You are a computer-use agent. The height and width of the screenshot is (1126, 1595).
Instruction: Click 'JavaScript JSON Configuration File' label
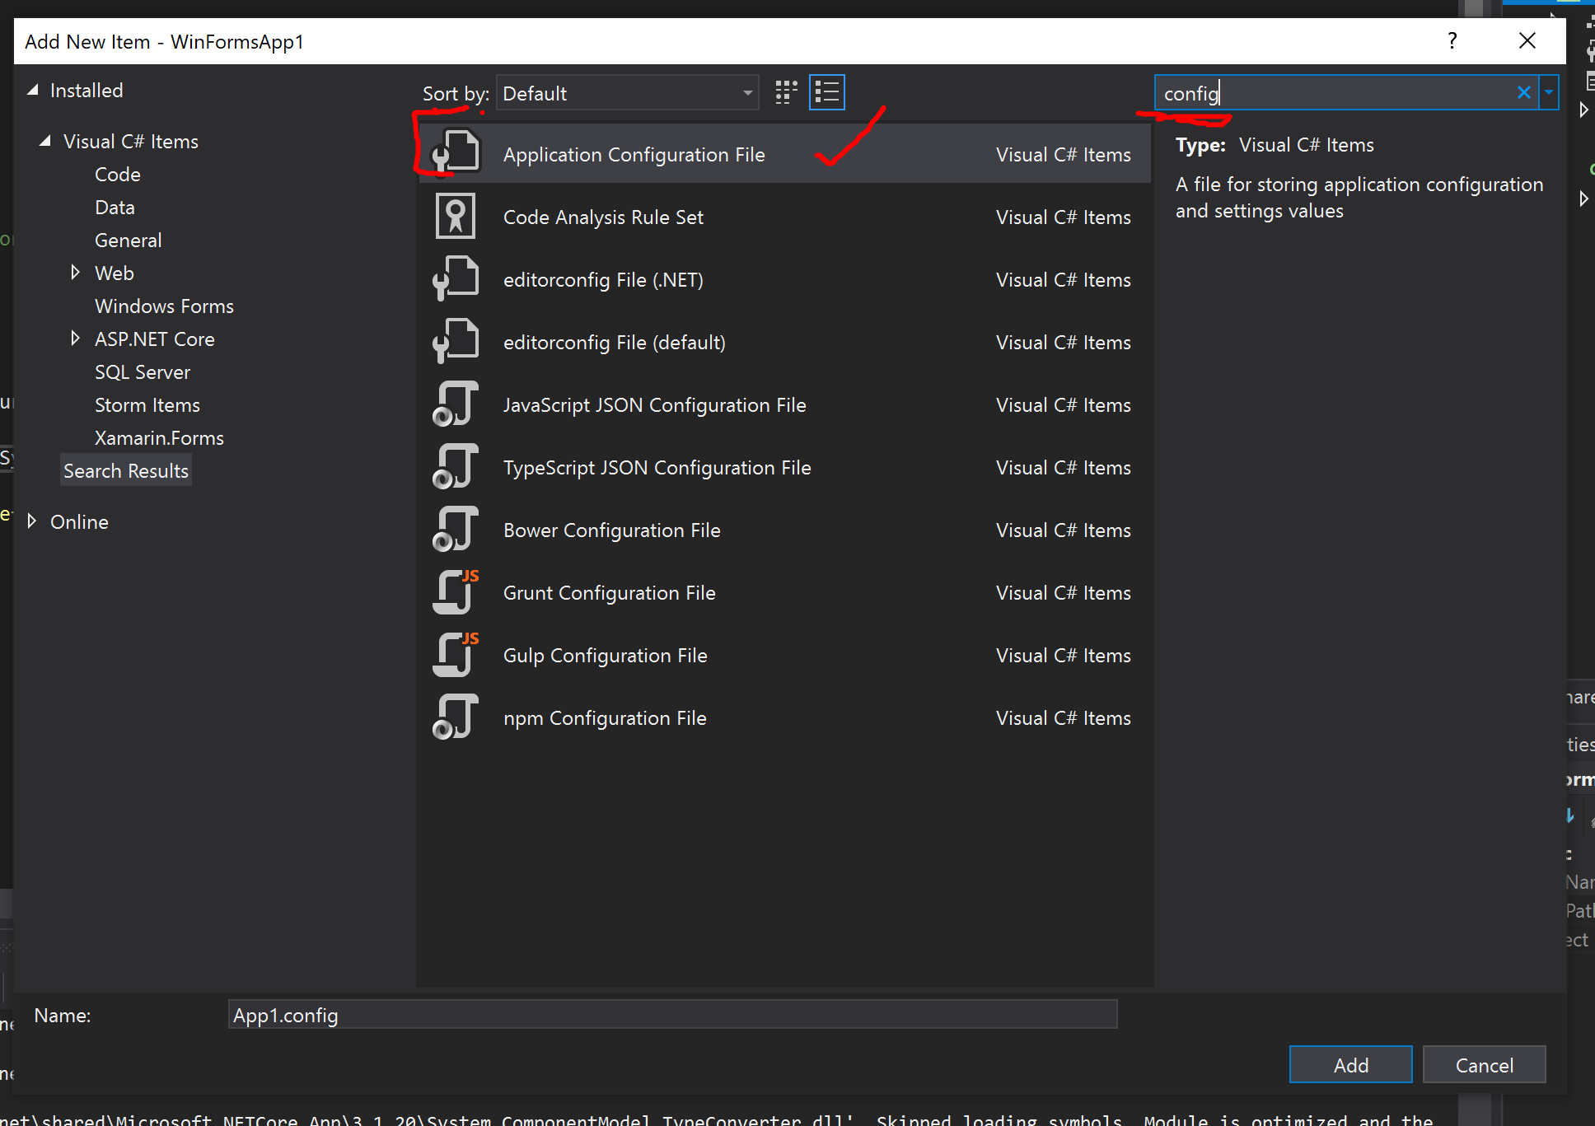(655, 404)
